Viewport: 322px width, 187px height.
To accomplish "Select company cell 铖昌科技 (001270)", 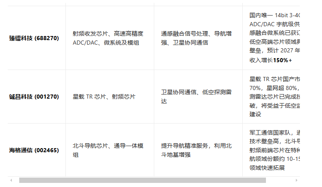I will [37, 97].
